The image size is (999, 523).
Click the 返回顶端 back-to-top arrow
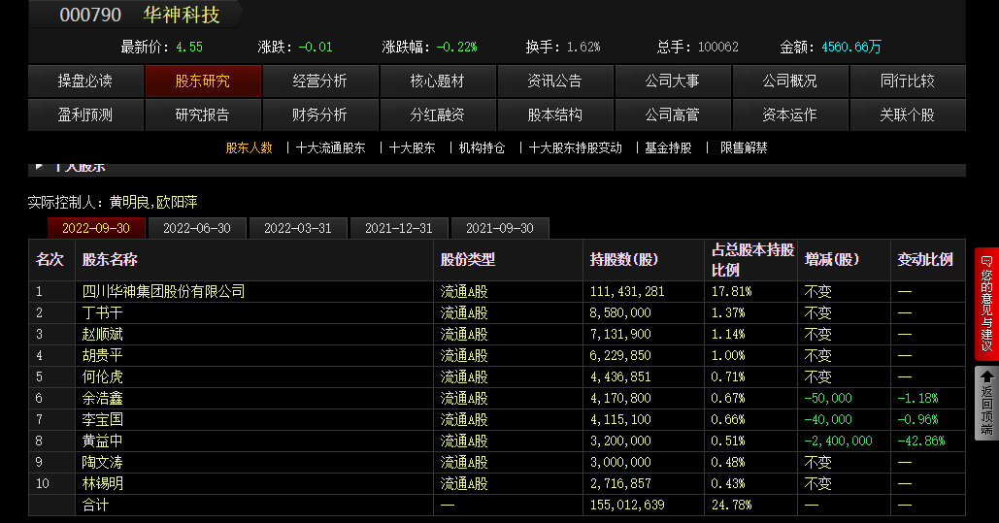click(986, 403)
